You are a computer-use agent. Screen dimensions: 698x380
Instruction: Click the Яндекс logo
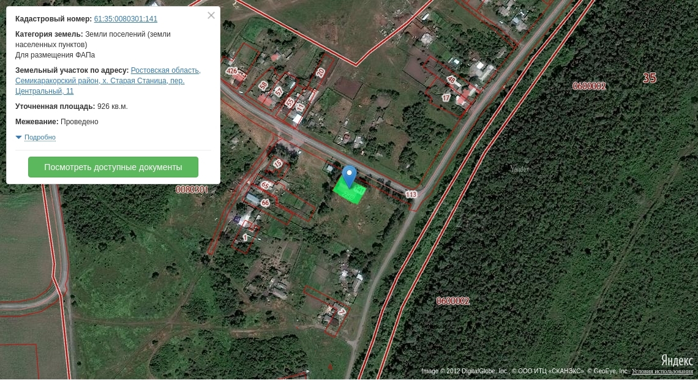coord(677,360)
